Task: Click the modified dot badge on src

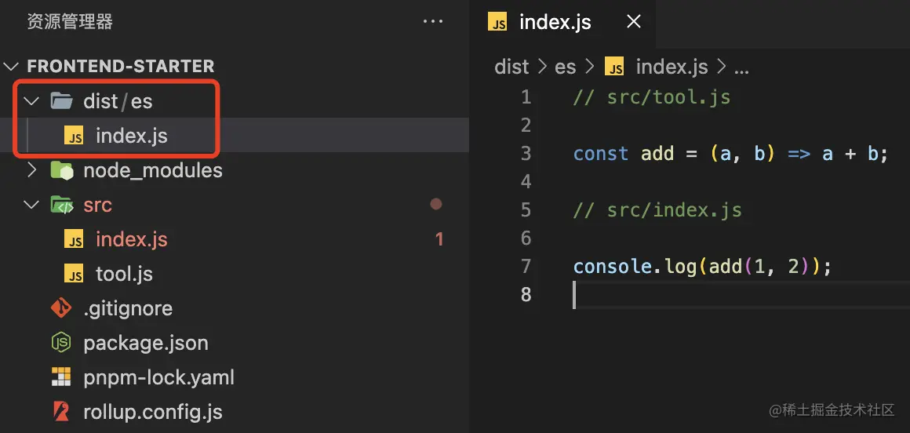Action: pyautogui.click(x=436, y=204)
